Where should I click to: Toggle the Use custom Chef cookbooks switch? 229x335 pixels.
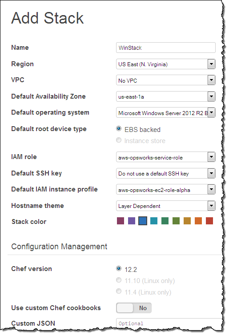(134, 308)
